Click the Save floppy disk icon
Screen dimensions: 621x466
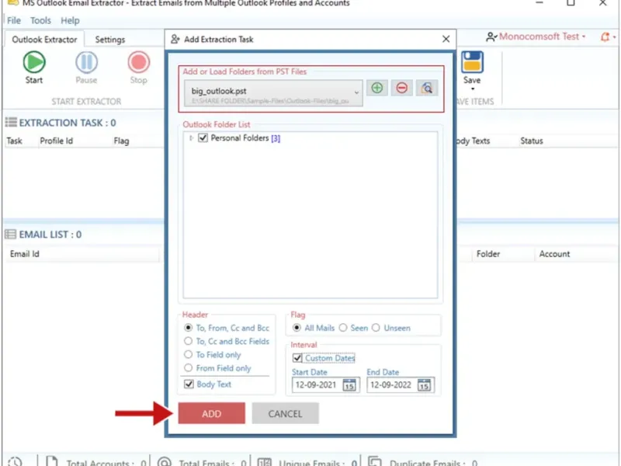[x=472, y=62]
